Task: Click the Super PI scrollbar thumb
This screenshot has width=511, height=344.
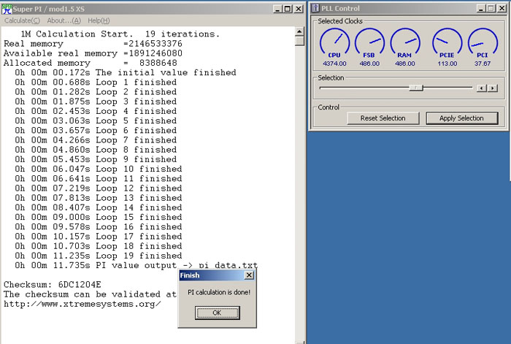Action: 299,41
